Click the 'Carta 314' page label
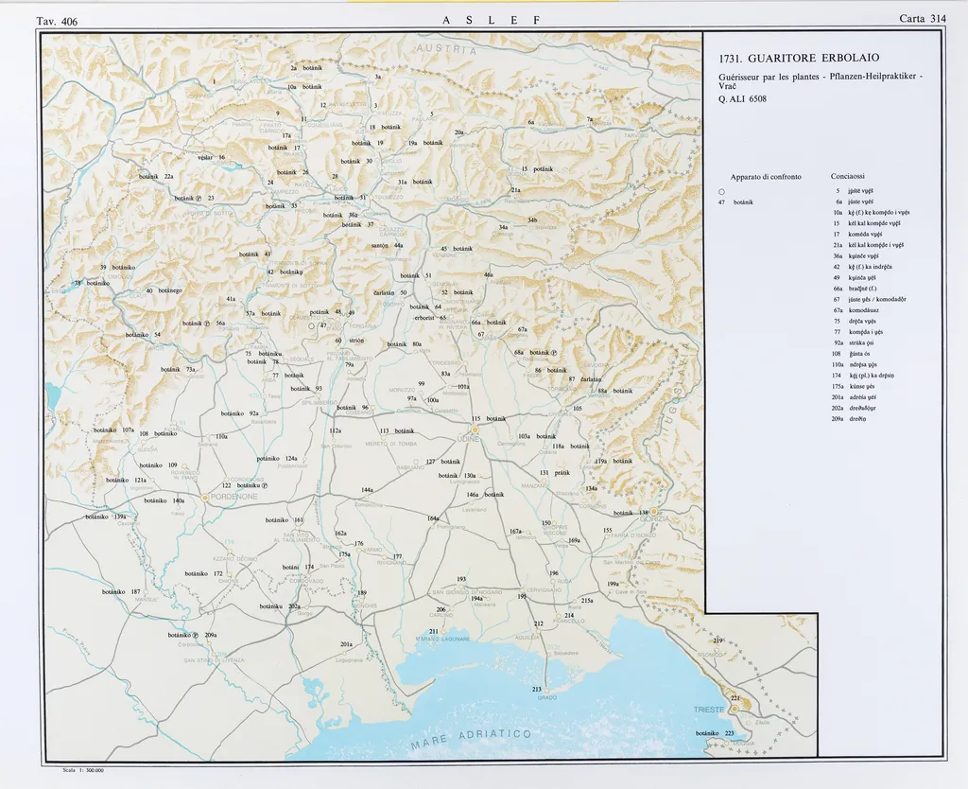The height and width of the screenshot is (789, 968). [x=922, y=18]
